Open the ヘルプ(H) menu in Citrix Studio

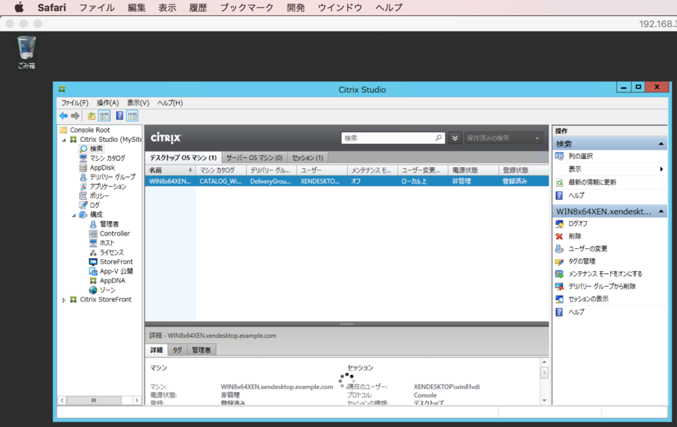click(x=170, y=102)
